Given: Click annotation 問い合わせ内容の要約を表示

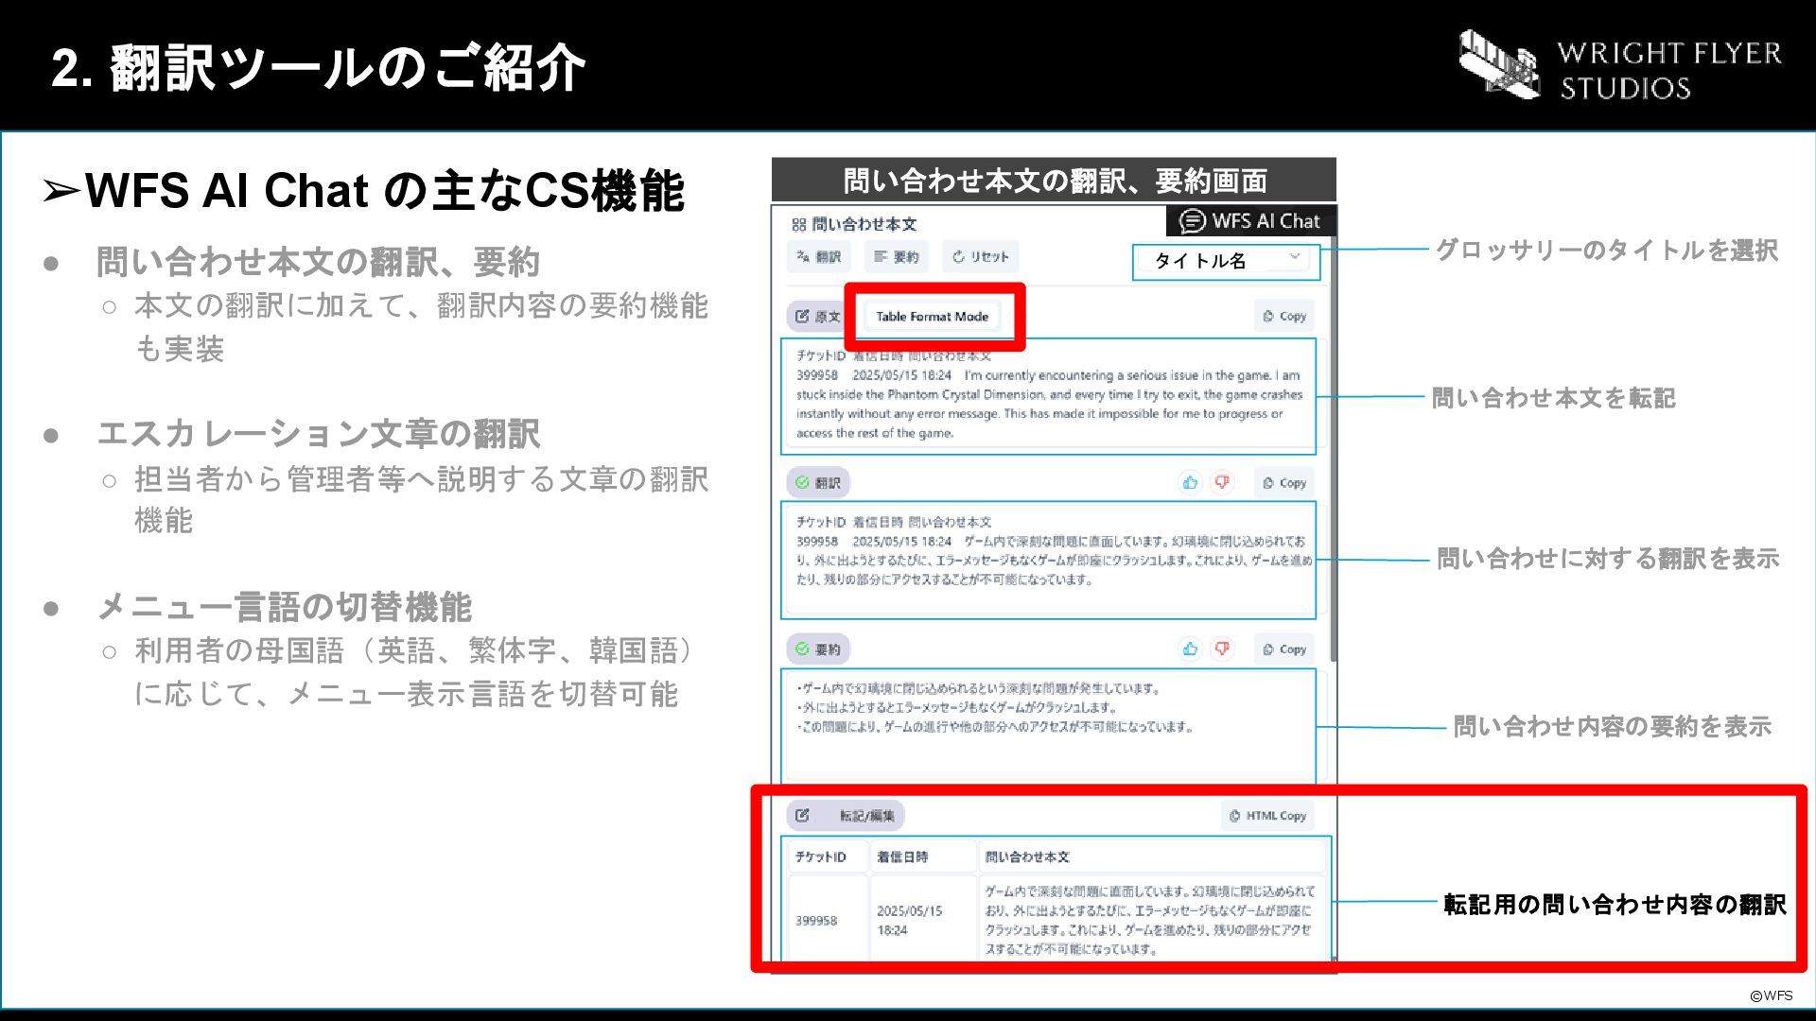Looking at the screenshot, I should coord(1612,727).
